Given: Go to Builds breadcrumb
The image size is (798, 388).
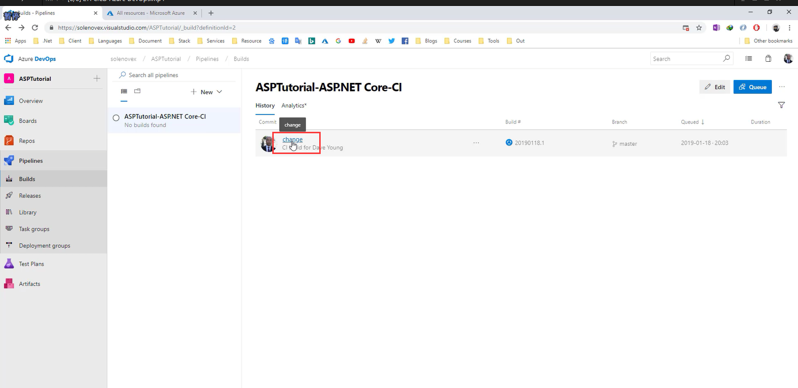Looking at the screenshot, I should [241, 59].
